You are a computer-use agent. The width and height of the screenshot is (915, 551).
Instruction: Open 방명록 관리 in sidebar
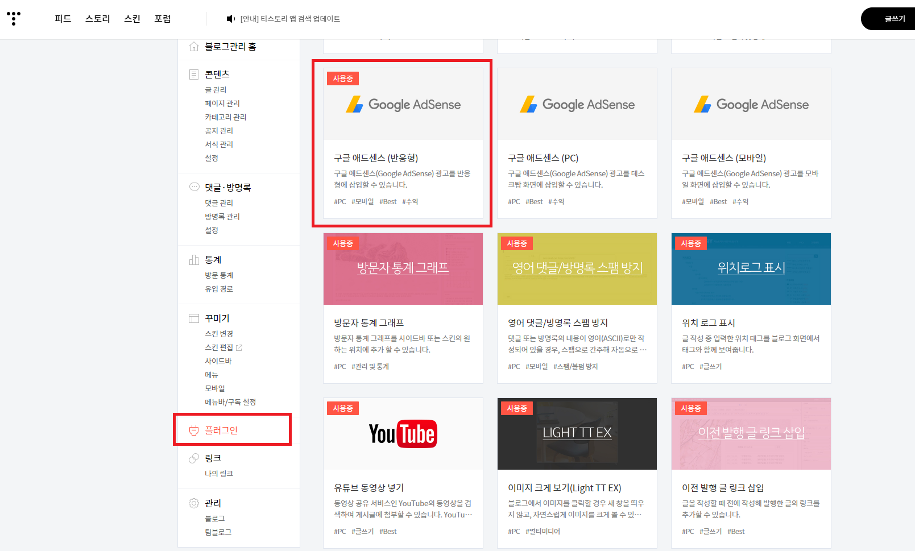[222, 217]
